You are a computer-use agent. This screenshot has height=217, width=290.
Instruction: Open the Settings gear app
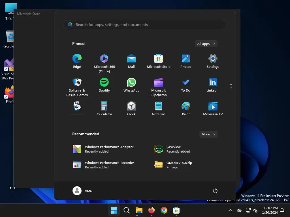213,61
